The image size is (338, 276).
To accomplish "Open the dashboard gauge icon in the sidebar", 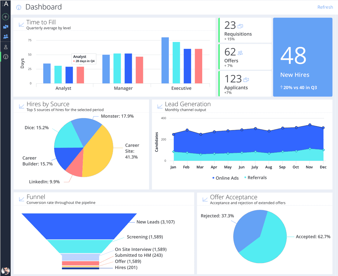I will tap(5, 56).
